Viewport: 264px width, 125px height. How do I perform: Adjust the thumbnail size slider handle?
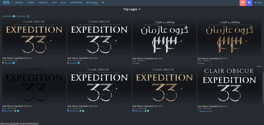(x=14, y=16)
